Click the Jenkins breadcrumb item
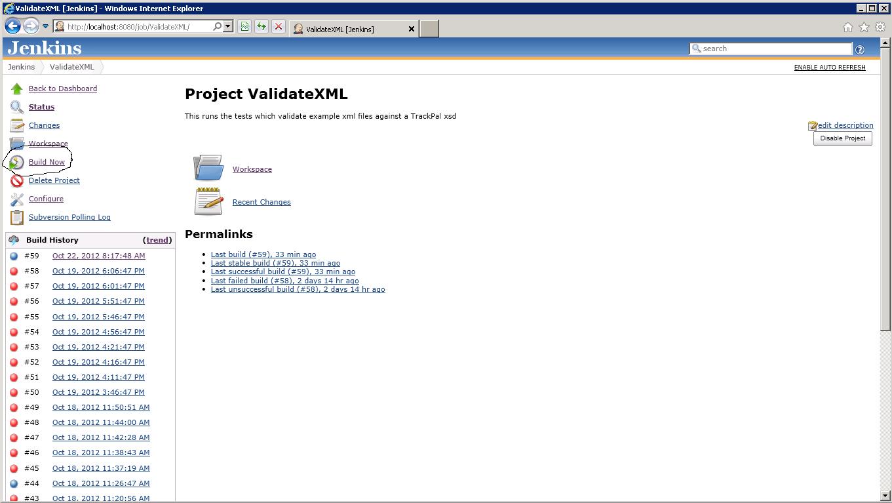892x503 pixels. click(22, 67)
